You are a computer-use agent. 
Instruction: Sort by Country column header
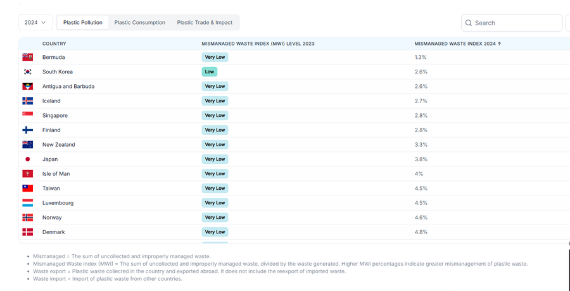[x=54, y=44]
